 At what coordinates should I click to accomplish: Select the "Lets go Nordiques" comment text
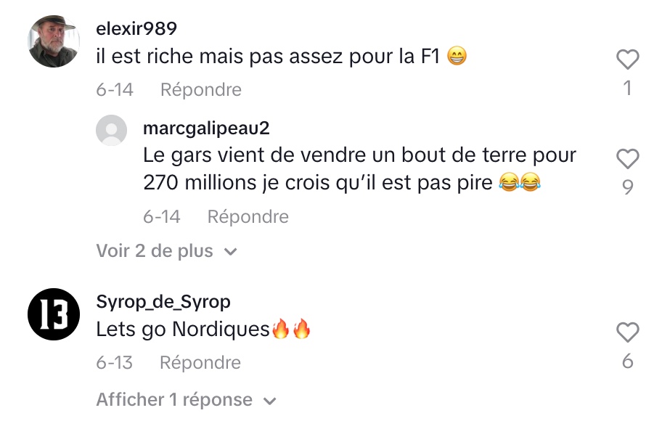[x=203, y=329]
